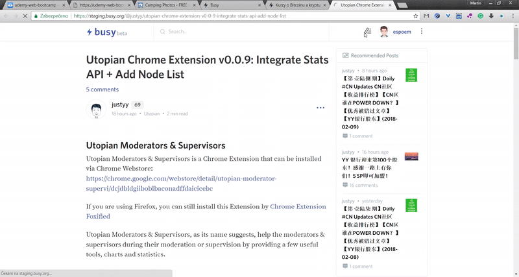
Task: Click the download arrow extension icon
Action: (x=491, y=16)
